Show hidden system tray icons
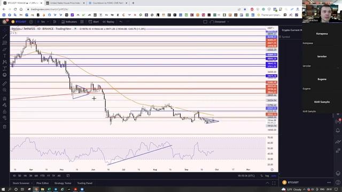Screen dimensions: 342x192 [x=304, y=189]
